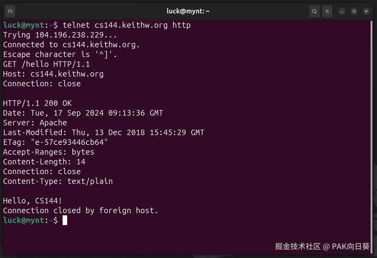Image resolution: width=377 pixels, height=258 pixels.
Task: Open a new terminal tab
Action: tap(10, 12)
